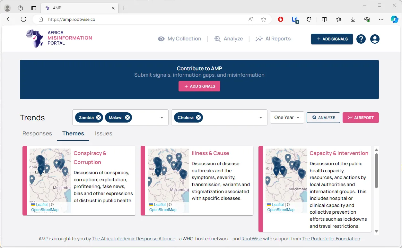The image size is (402, 248).
Task: Click the Analyze magnifier icon in navigation
Action: point(217,38)
